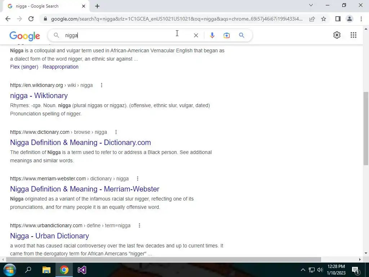Click the merriam-webster.com URL breadcrumb
This screenshot has height=277, width=369.
pos(69,179)
